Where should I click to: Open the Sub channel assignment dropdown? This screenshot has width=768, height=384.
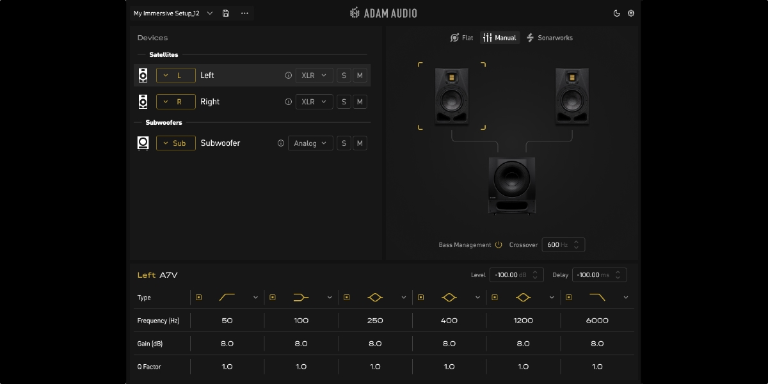[x=176, y=143]
